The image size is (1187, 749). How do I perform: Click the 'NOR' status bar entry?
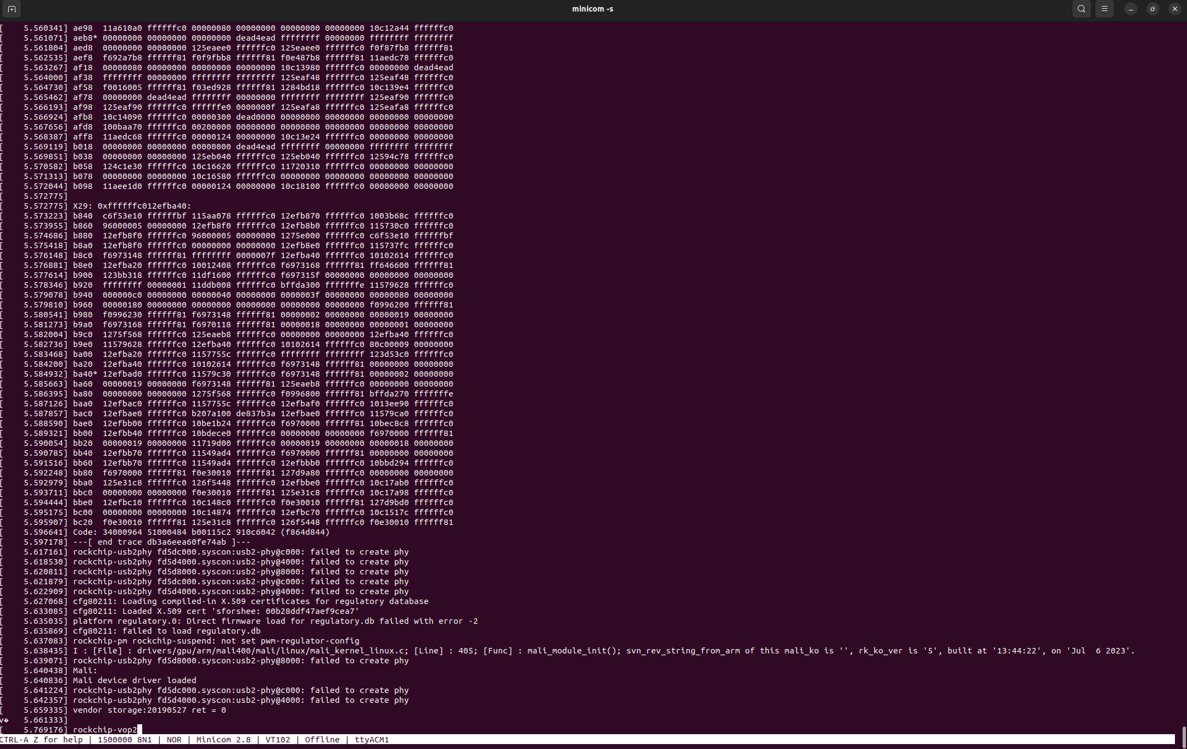click(174, 740)
